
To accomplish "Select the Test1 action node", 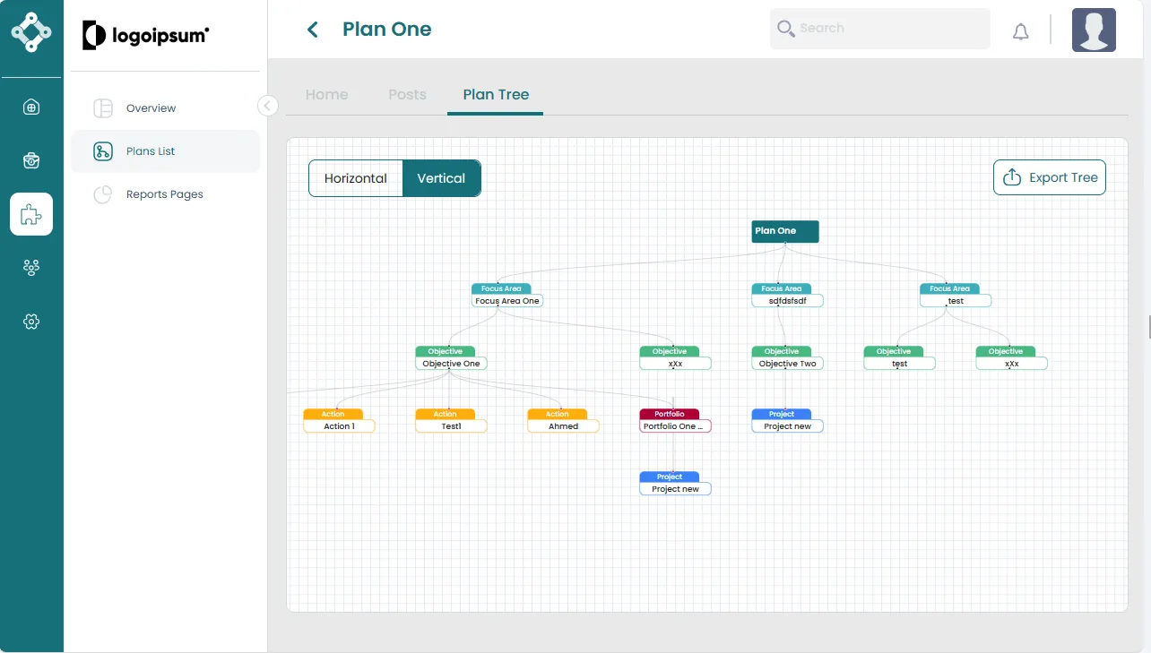I will 451,421.
